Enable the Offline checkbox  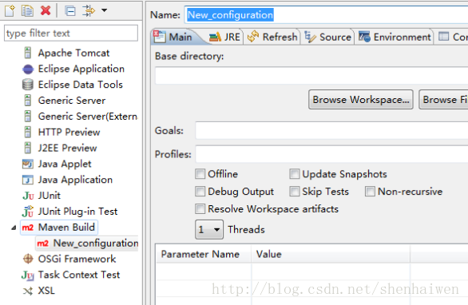click(x=200, y=174)
